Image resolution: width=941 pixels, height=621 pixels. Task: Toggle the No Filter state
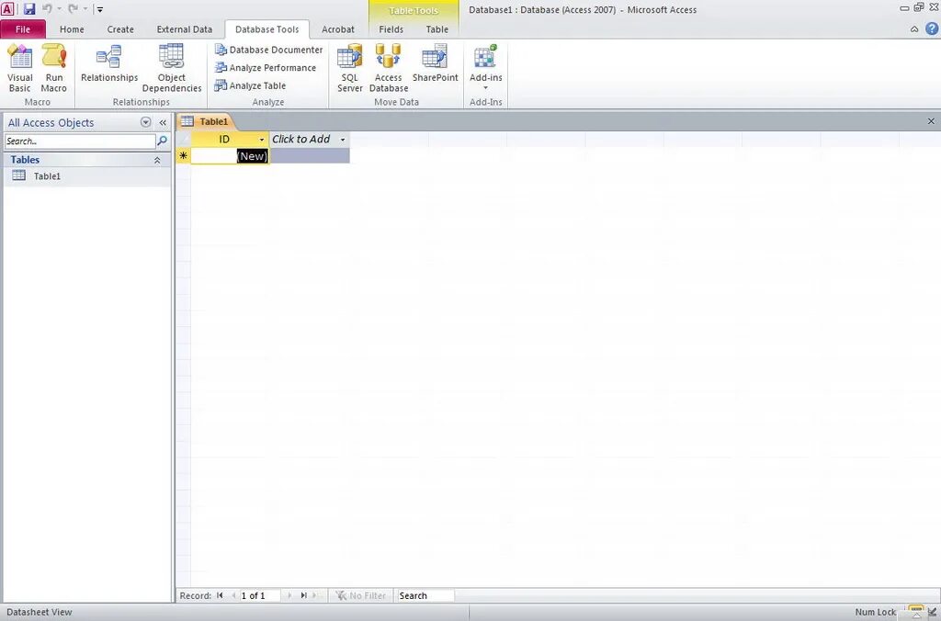click(x=361, y=595)
